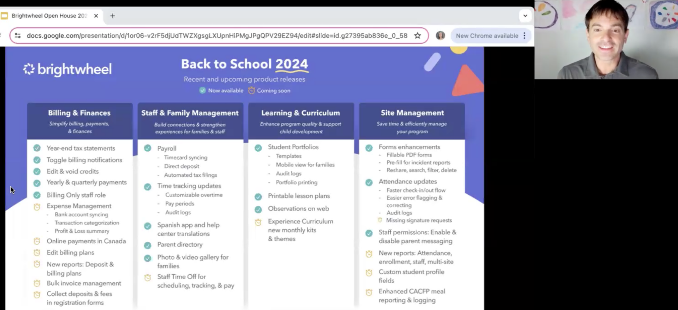Viewport: 678px width, 310px height.
Task: Close the Brightwheel Open House tab
Action: click(x=96, y=16)
